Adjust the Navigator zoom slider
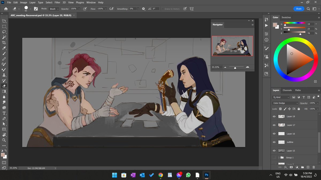This screenshot has width=321, height=180. (235, 68)
